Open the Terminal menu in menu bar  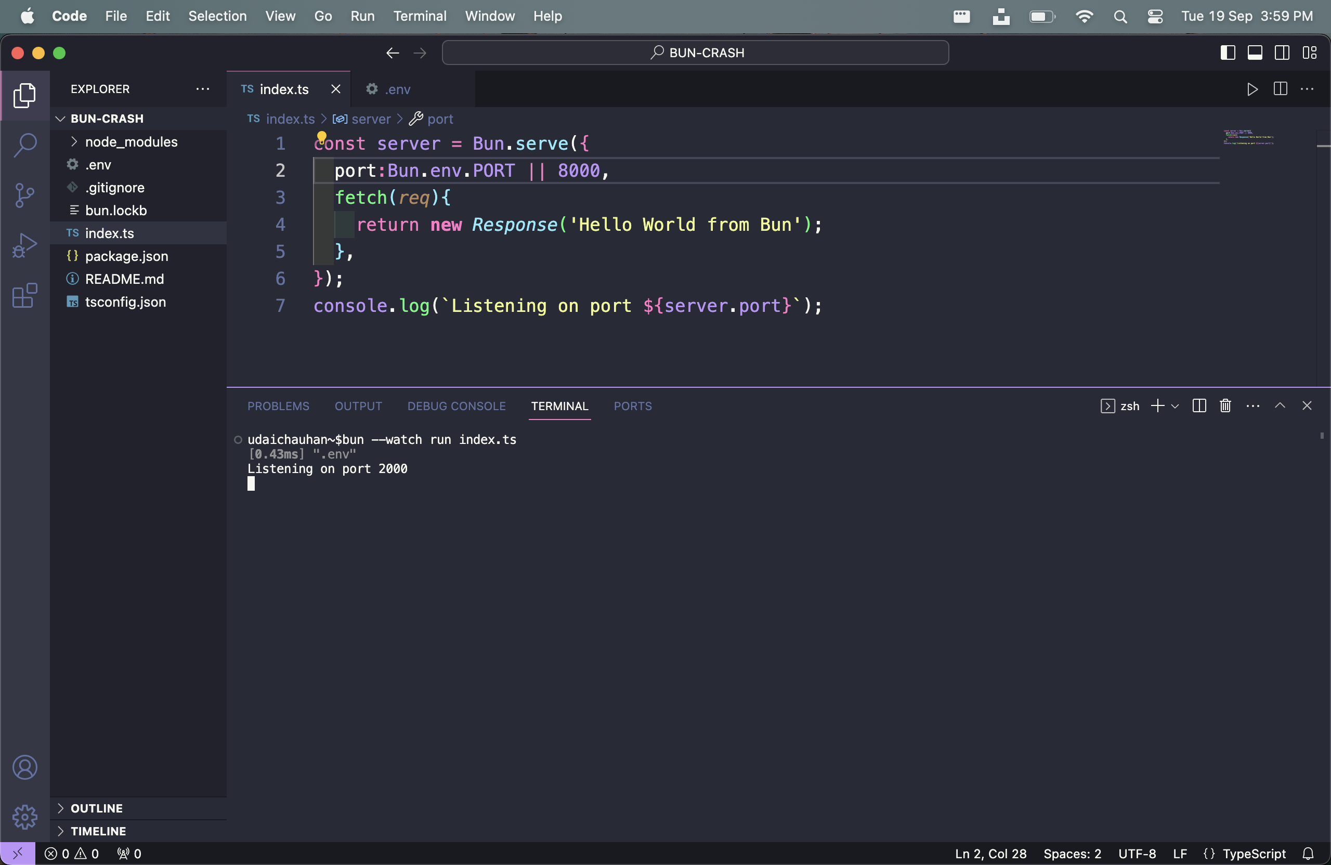pyautogui.click(x=420, y=16)
